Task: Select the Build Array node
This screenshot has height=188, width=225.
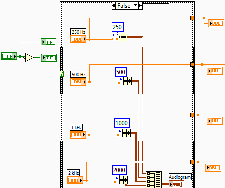Action: (154, 180)
